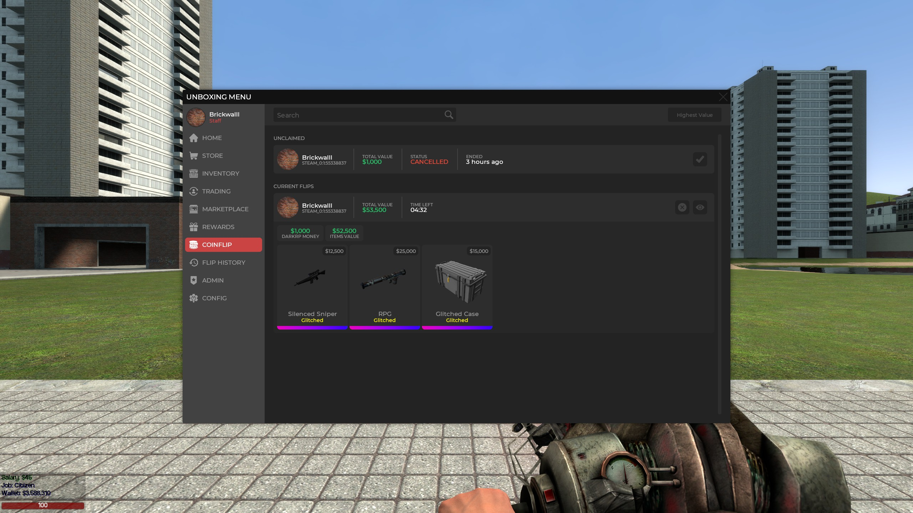Open the STORE menu tab
The width and height of the screenshot is (913, 513).
click(212, 156)
